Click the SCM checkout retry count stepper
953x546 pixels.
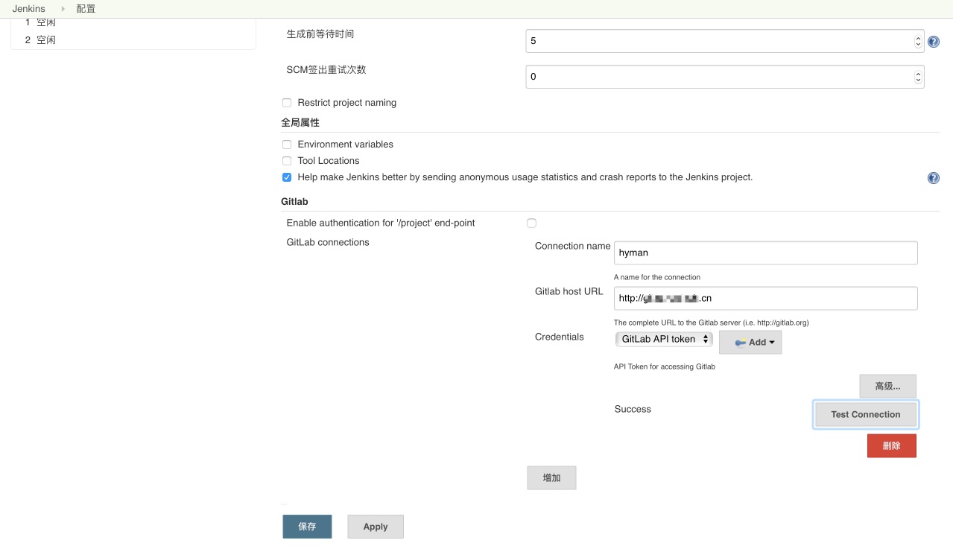(x=918, y=77)
